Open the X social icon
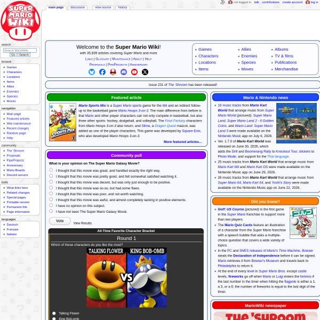This screenshot has width=320, height=320. 145,72
